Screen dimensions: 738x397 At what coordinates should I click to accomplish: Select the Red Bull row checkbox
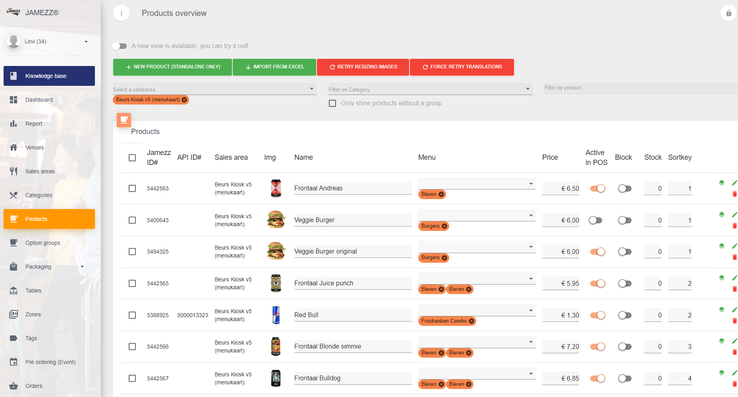click(x=132, y=315)
